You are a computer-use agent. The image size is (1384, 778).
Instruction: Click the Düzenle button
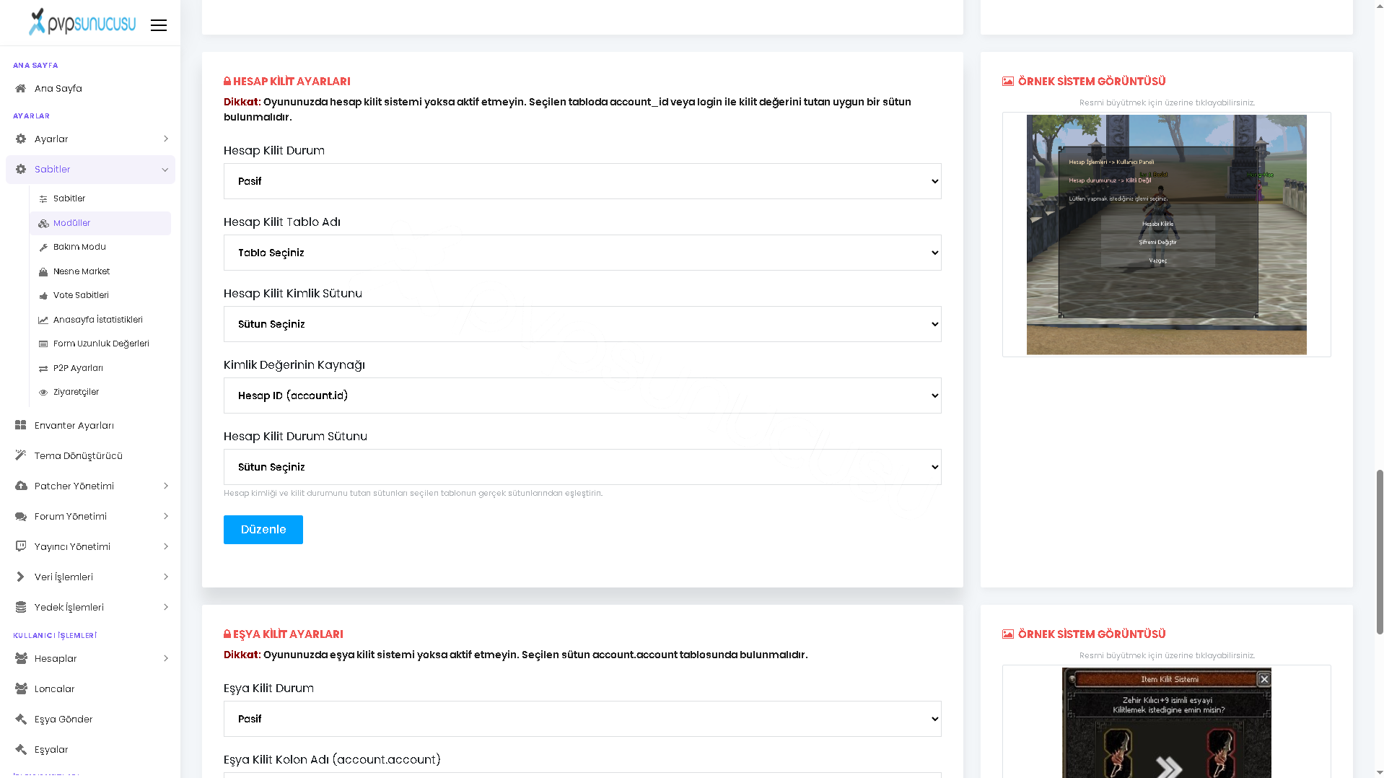pos(263,530)
